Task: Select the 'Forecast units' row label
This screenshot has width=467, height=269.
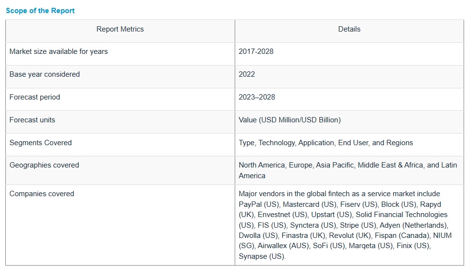Action: click(x=32, y=120)
